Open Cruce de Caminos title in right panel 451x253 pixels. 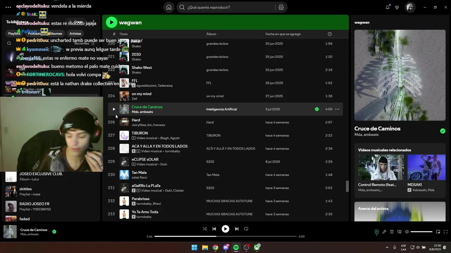click(377, 129)
